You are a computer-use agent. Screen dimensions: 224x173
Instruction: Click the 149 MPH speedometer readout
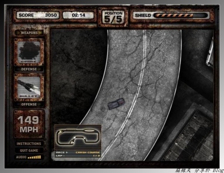(x=29, y=124)
